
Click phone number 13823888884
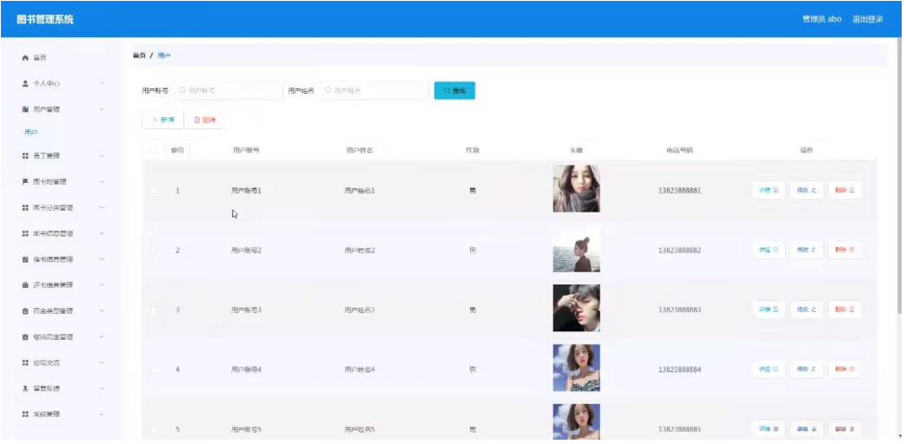tap(679, 369)
